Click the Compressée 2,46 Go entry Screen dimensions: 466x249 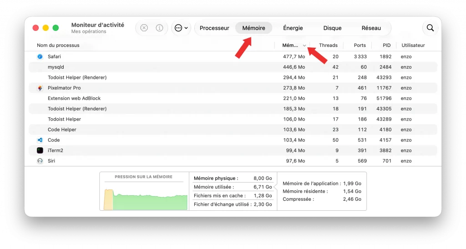click(322, 199)
